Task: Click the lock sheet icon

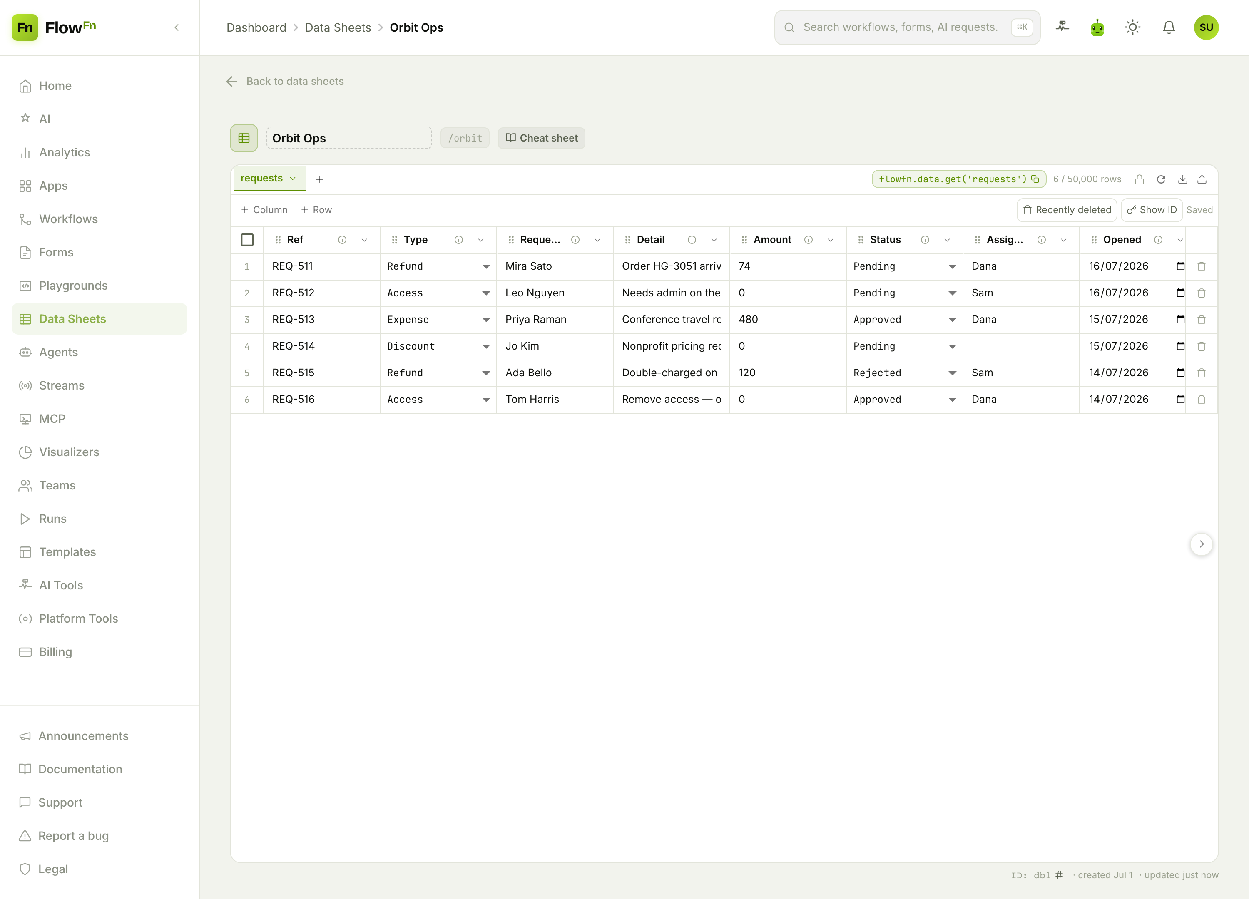Action: click(1140, 179)
